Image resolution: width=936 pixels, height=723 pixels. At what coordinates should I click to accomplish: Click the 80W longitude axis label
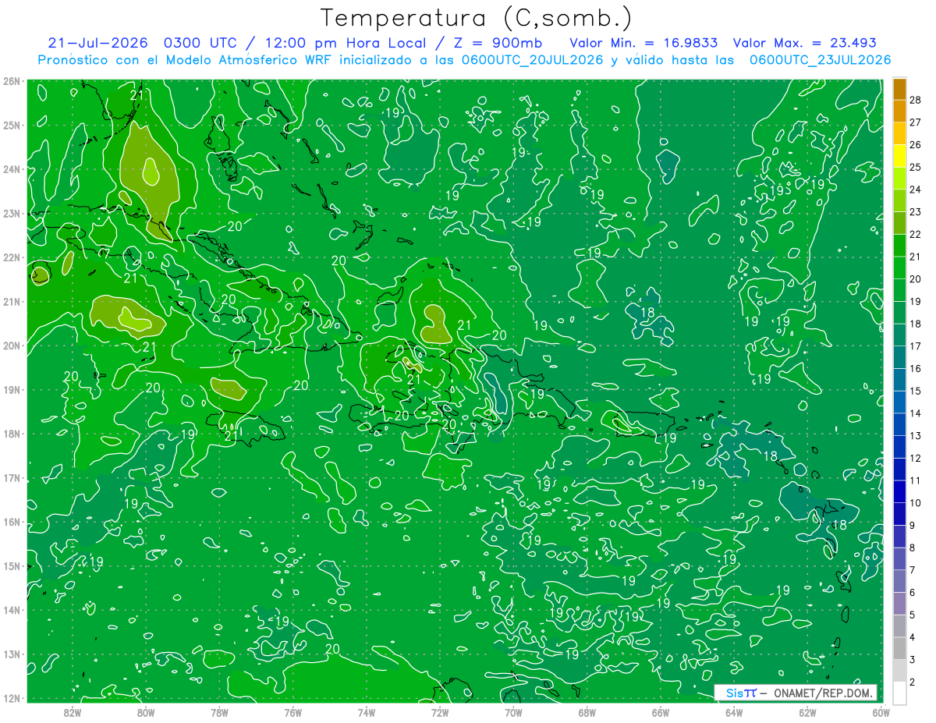(146, 711)
